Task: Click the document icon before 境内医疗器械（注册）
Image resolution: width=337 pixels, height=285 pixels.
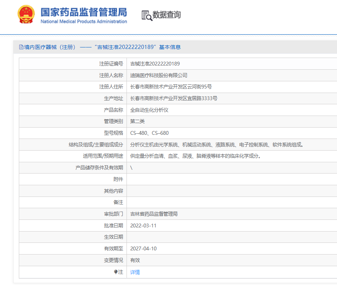Action: [21, 46]
